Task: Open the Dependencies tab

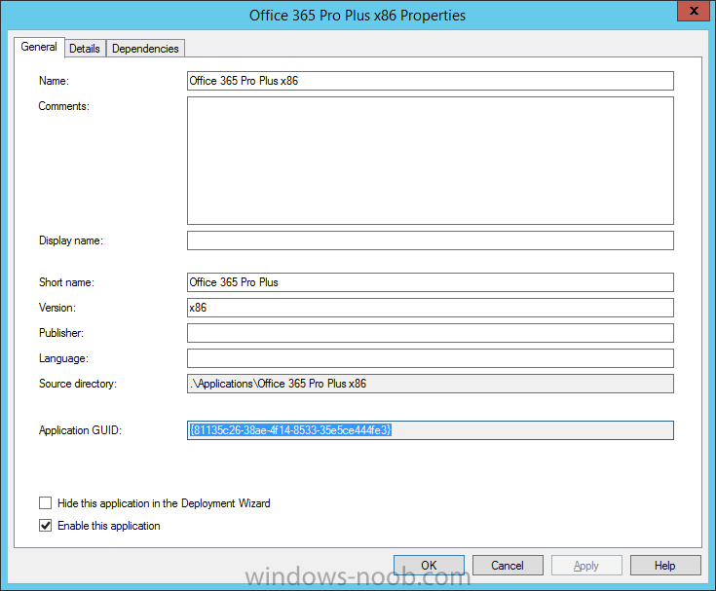Action: (x=145, y=49)
